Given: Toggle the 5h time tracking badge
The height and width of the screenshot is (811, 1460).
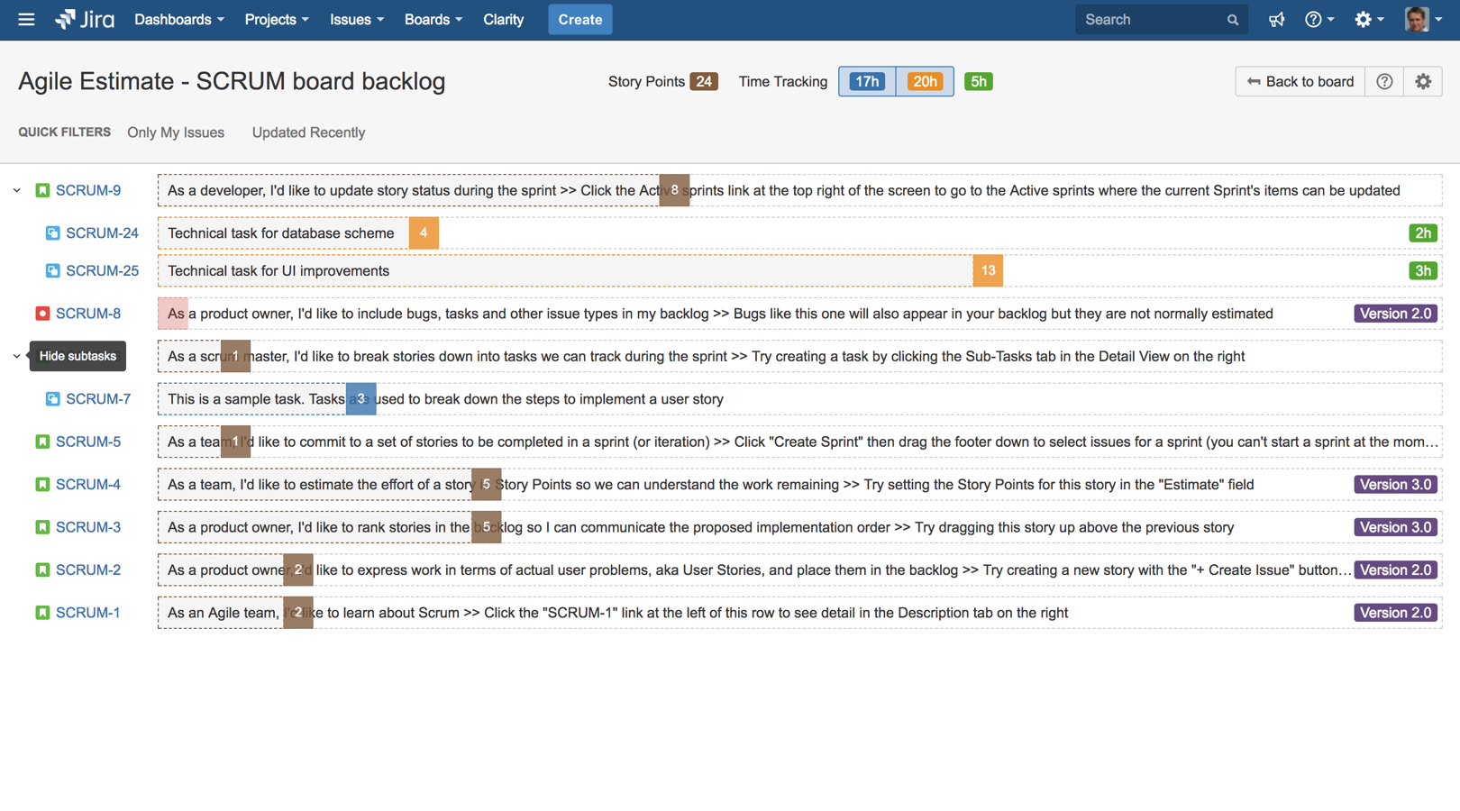Looking at the screenshot, I should pyautogui.click(x=978, y=82).
